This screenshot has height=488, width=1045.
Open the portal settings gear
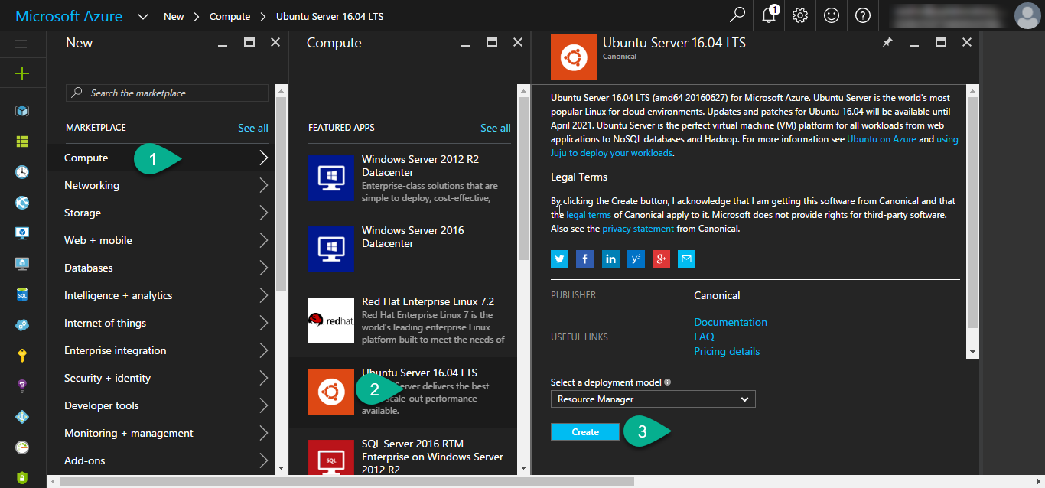click(x=800, y=15)
